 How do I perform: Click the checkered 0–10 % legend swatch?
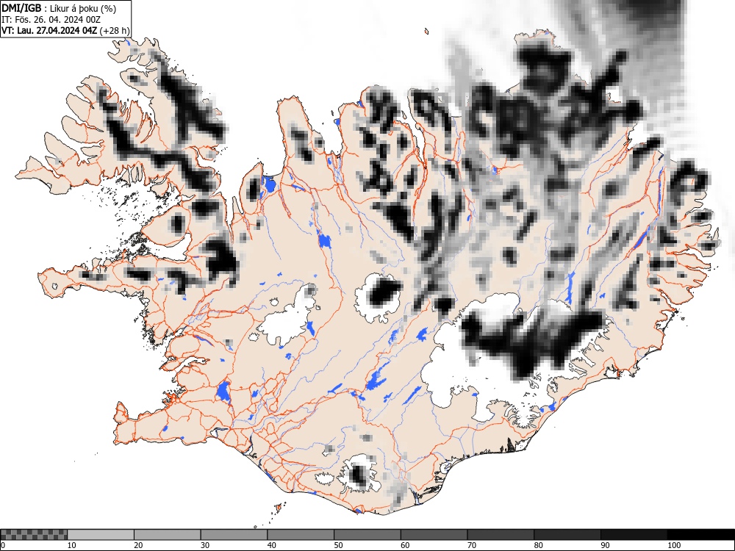pos(34,535)
